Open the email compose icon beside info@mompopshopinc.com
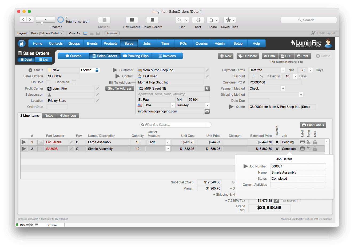 [207, 111]
